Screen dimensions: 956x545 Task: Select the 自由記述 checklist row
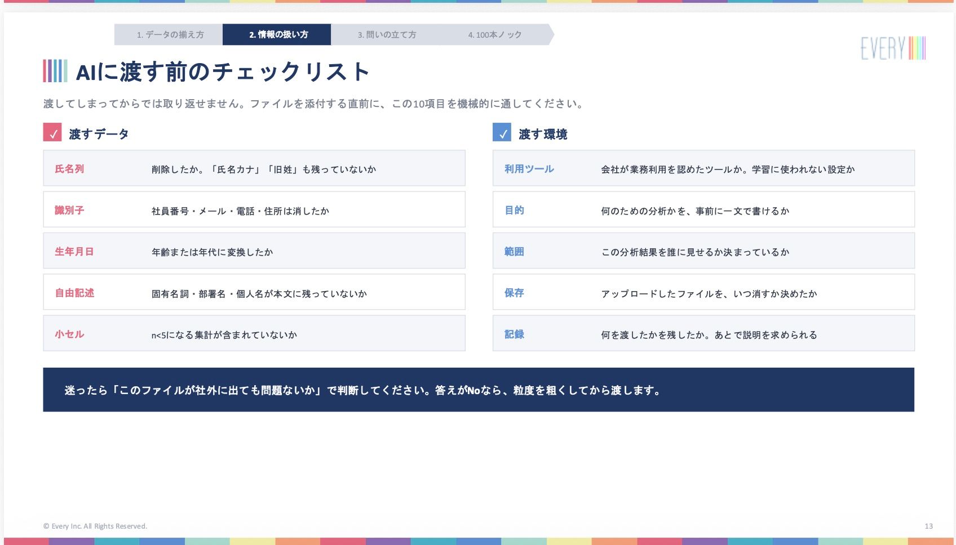click(254, 292)
